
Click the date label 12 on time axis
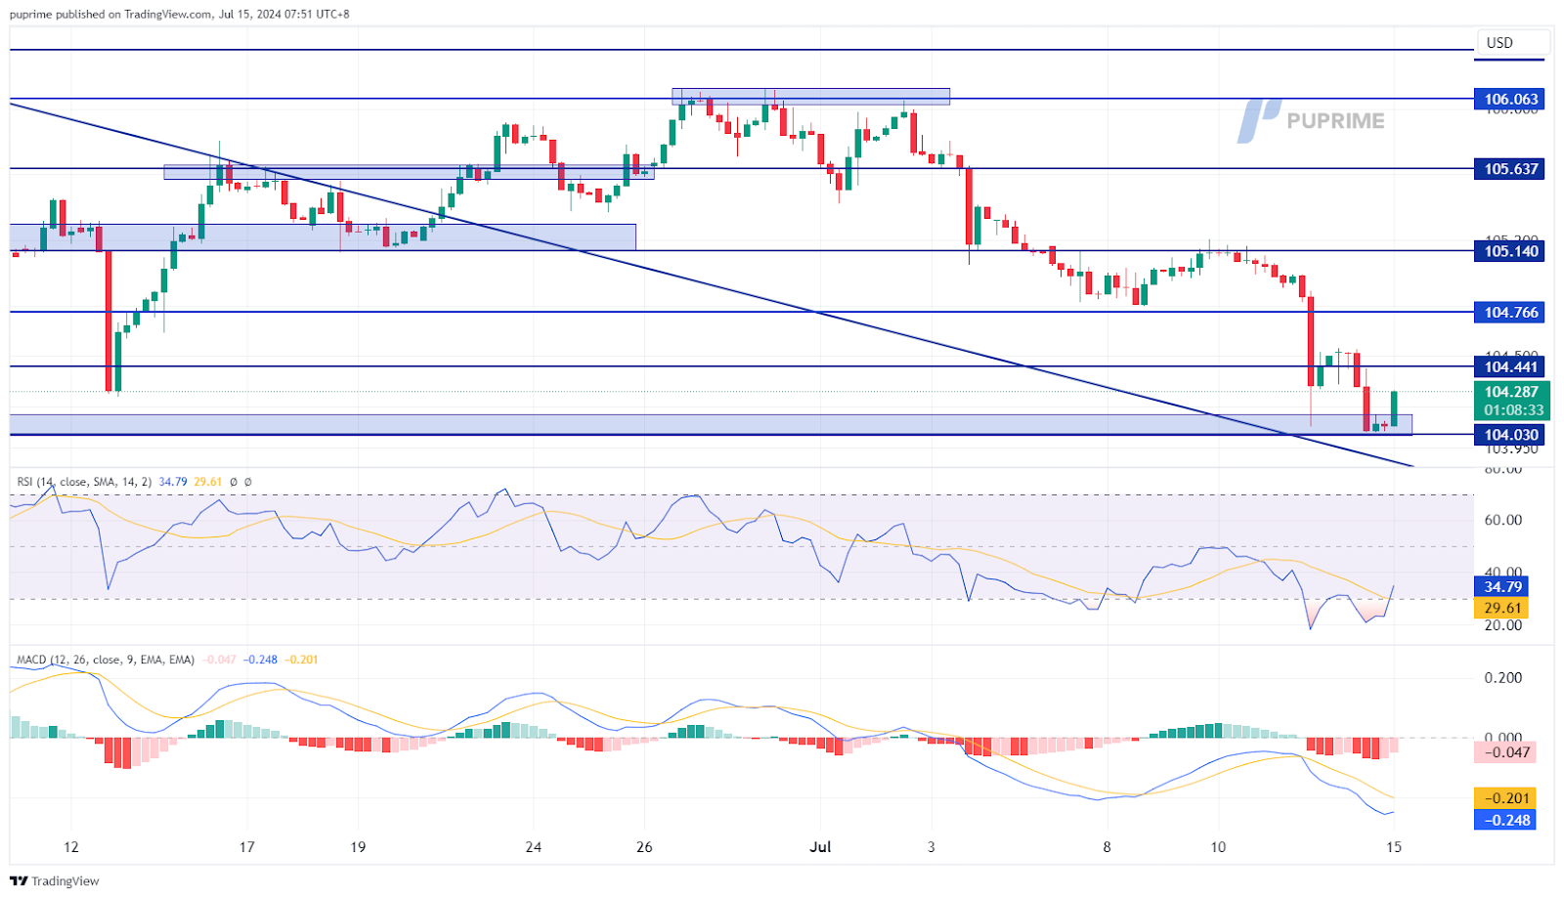click(70, 847)
